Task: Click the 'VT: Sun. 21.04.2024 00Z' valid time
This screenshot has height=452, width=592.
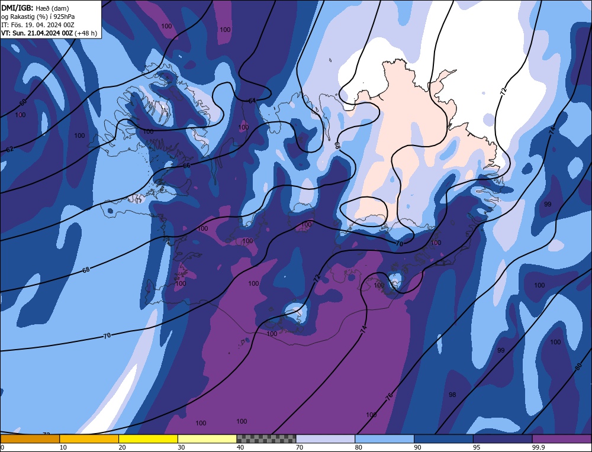Action: pos(37,33)
